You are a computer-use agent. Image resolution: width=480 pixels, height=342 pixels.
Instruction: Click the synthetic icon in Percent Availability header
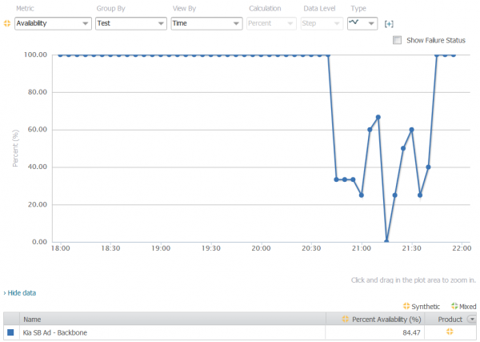click(345, 319)
